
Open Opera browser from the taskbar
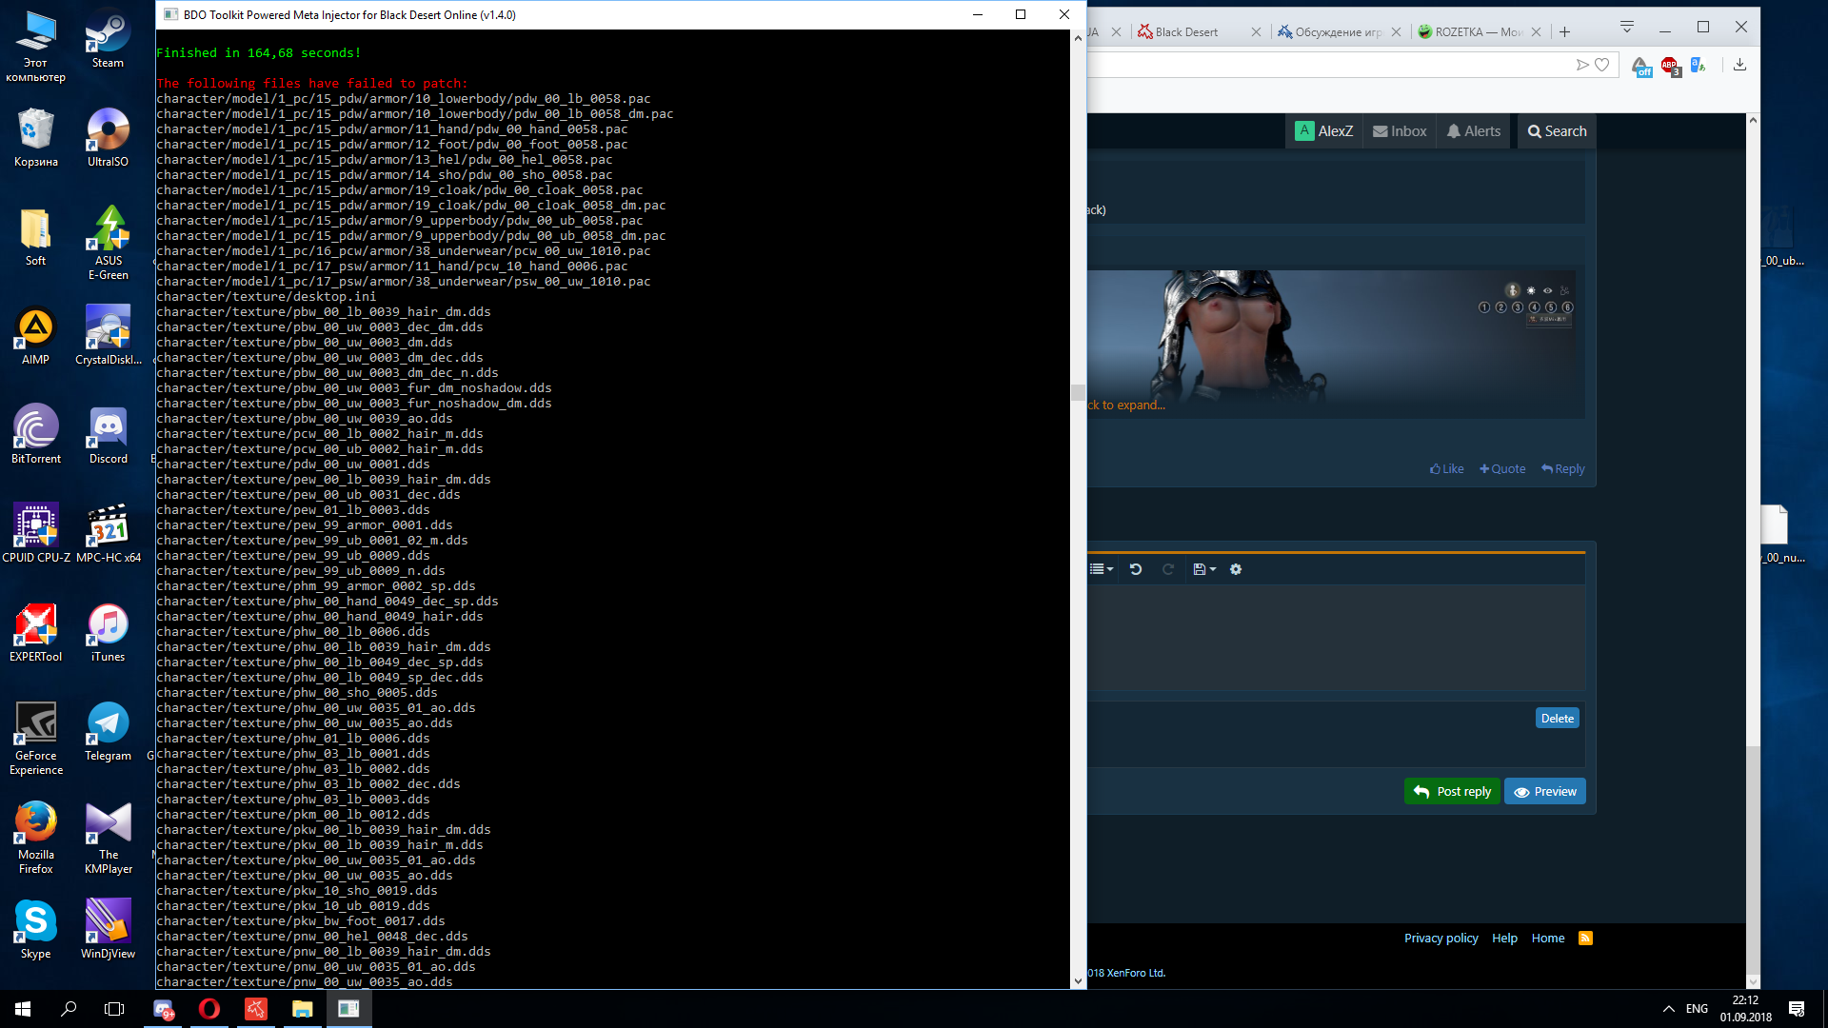pyautogui.click(x=209, y=1009)
